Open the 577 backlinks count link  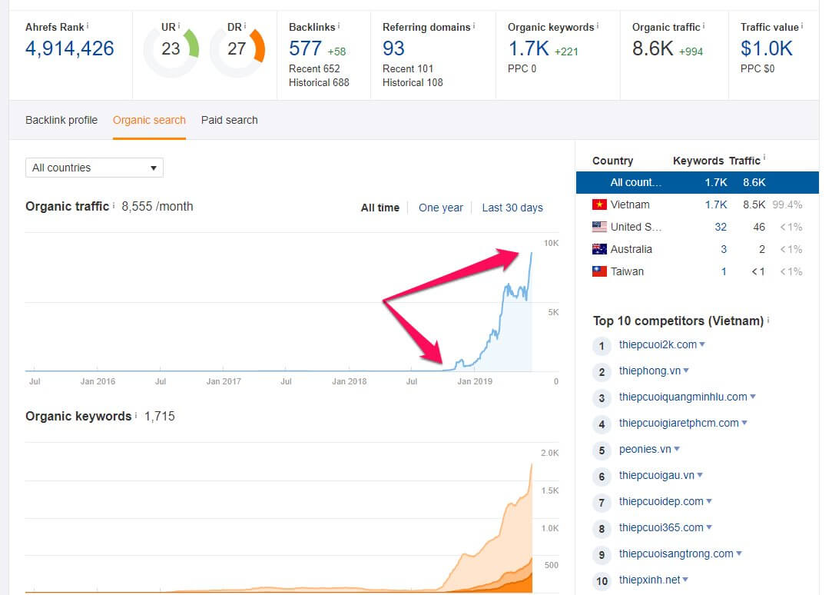305,48
